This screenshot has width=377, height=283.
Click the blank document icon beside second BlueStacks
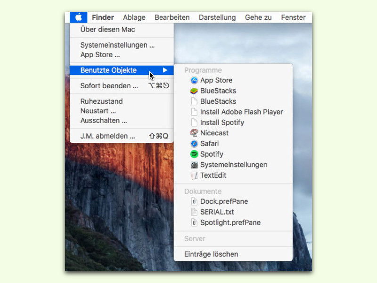click(x=194, y=101)
